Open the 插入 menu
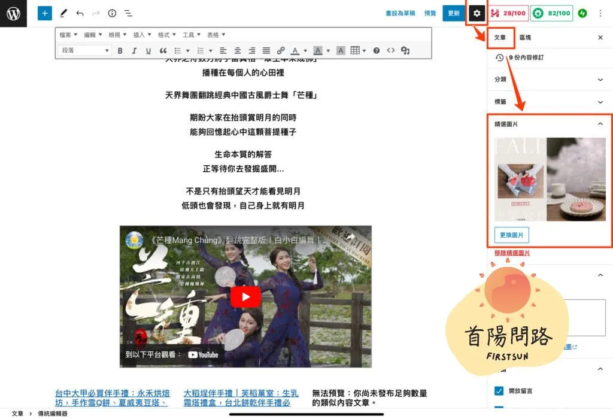Screen dimensions: 613x419 [142, 35]
